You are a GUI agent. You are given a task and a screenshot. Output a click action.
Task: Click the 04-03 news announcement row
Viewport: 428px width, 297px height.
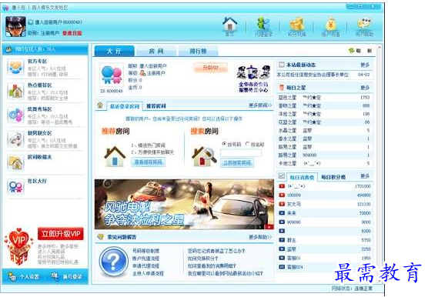click(x=324, y=75)
